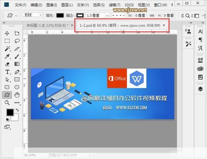
Task: Toggle link between width and height
Action: [152, 16]
